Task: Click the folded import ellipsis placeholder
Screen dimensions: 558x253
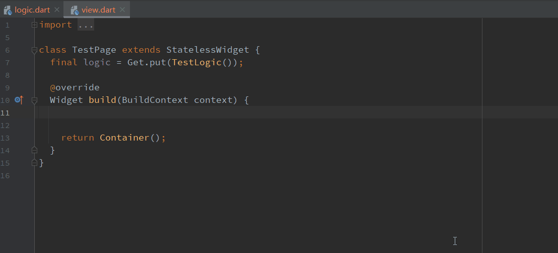Action: coord(86,25)
